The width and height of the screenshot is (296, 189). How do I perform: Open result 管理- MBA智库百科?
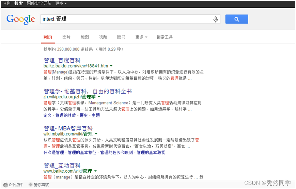coord(68,128)
